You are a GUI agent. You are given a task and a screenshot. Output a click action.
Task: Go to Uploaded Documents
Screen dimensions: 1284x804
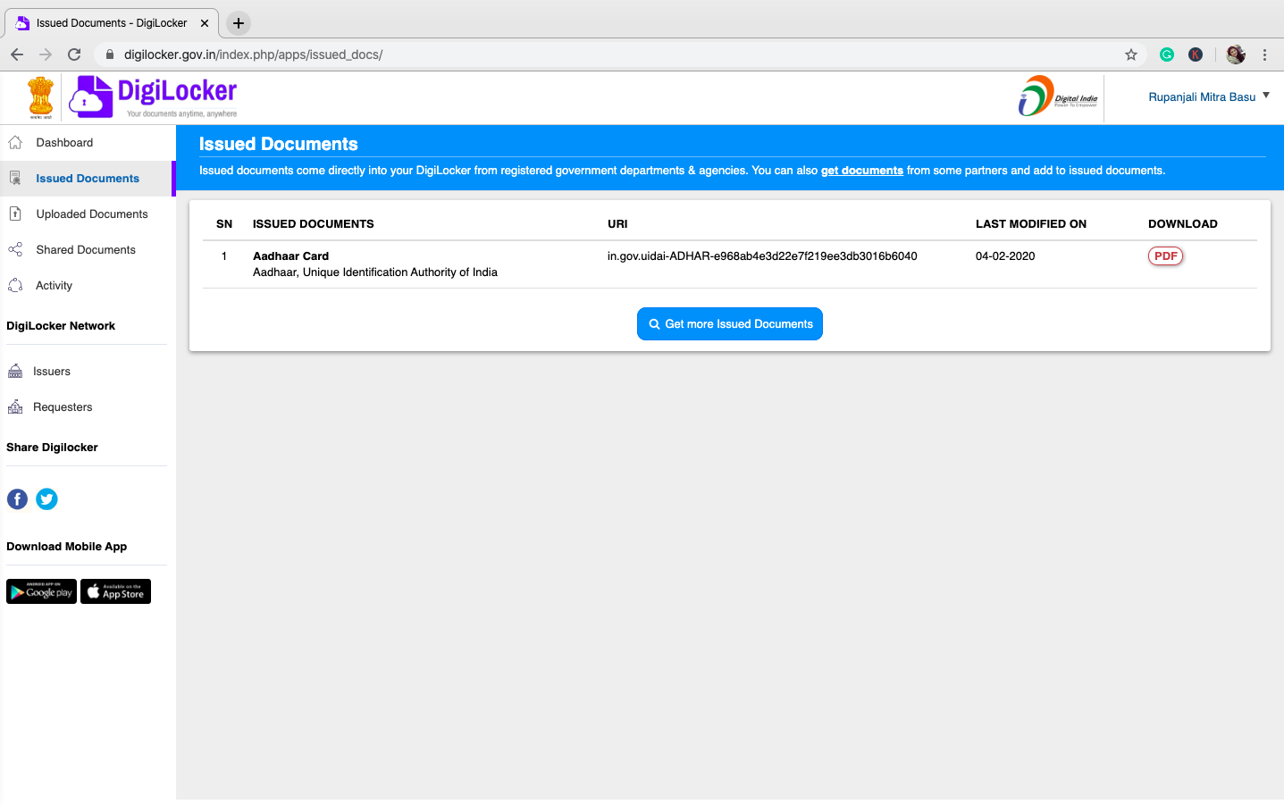point(92,214)
